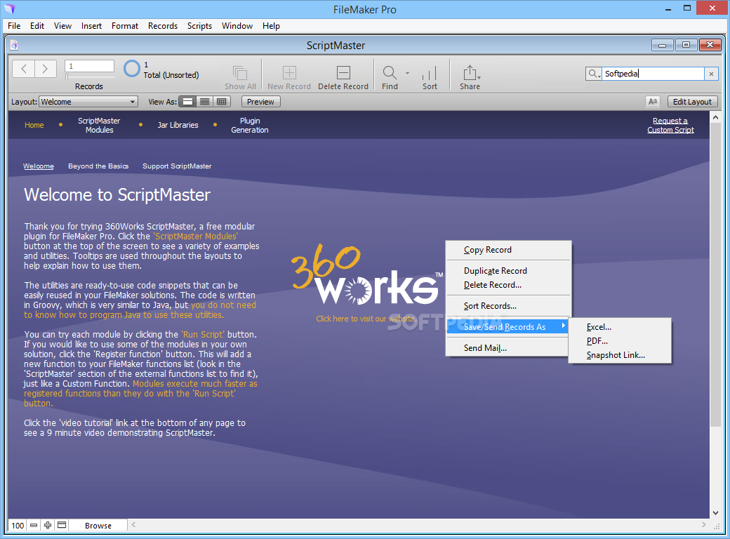Click the record number input field

click(89, 66)
